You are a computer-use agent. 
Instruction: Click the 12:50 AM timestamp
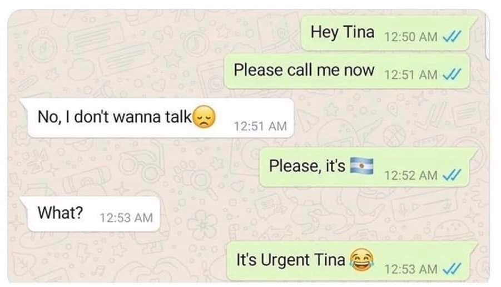pos(410,37)
